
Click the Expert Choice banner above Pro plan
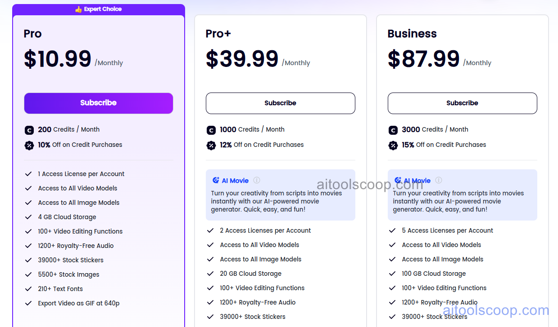tap(98, 9)
